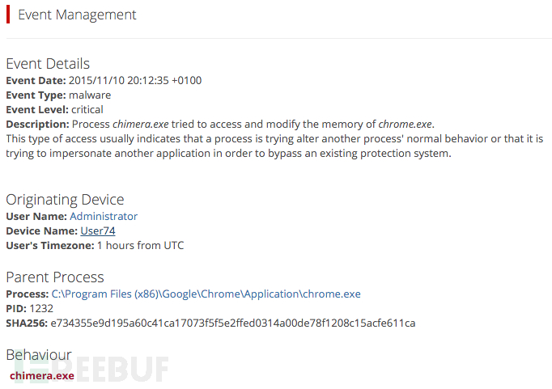This screenshot has height=389, width=552.
Task: Select the red chimera.exe behaviour entry
Action: (42, 375)
